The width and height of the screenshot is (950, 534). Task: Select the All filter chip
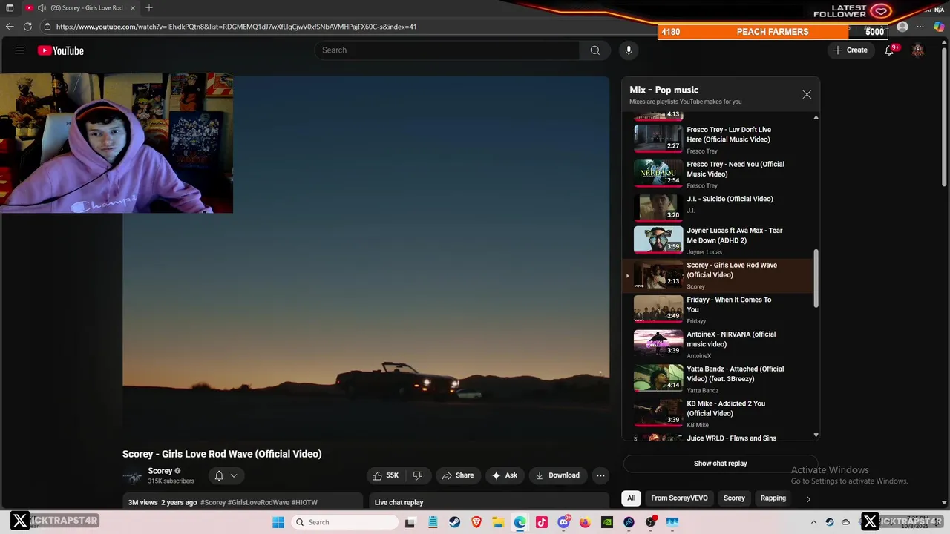(631, 498)
